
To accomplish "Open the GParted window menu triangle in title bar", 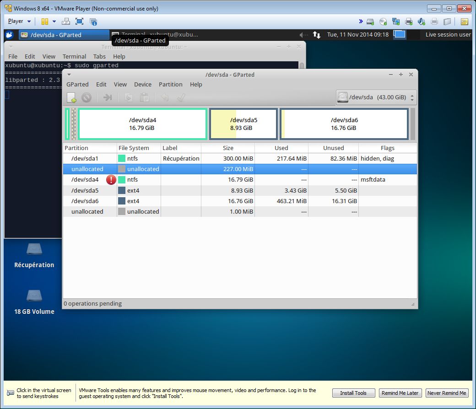I will point(69,75).
